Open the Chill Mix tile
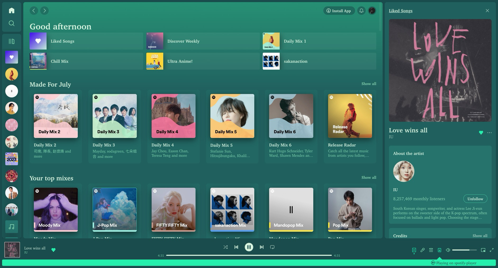The width and height of the screenshot is (498, 268). (86, 61)
